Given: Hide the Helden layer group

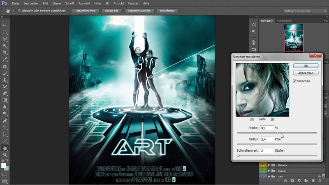Looking at the screenshot, I should coord(263,171).
